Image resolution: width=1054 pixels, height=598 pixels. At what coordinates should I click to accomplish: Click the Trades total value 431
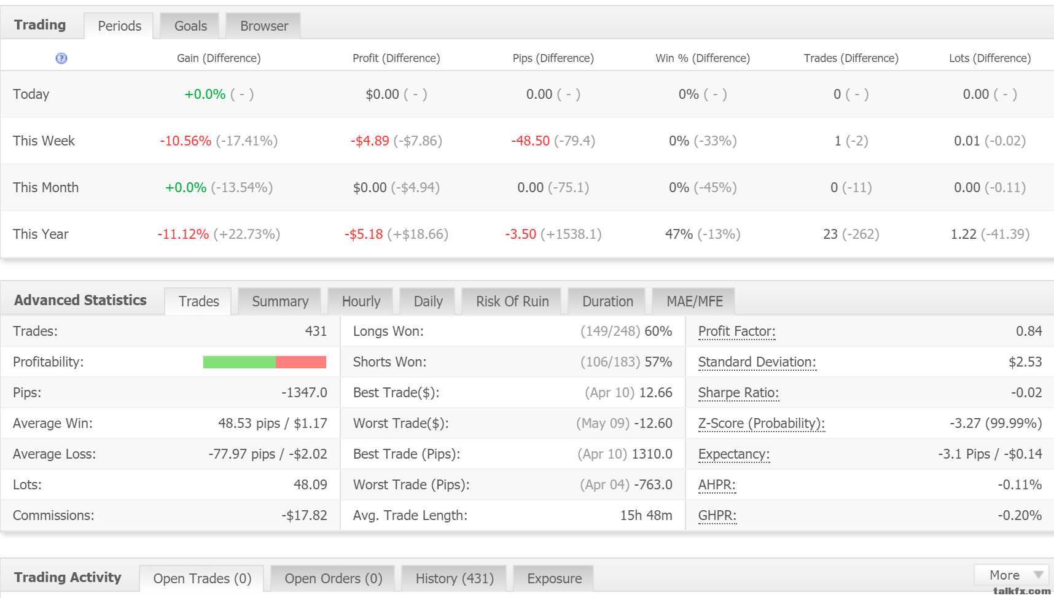[316, 332]
